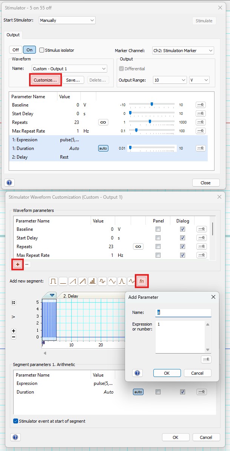This screenshot has width=230, height=451.
Task: Select the 2. Delay segment tab
Action: [71, 296]
